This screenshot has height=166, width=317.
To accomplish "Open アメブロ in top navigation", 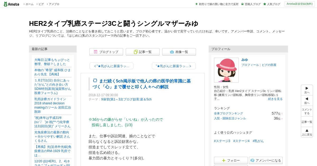I will click(x=54, y=4).
